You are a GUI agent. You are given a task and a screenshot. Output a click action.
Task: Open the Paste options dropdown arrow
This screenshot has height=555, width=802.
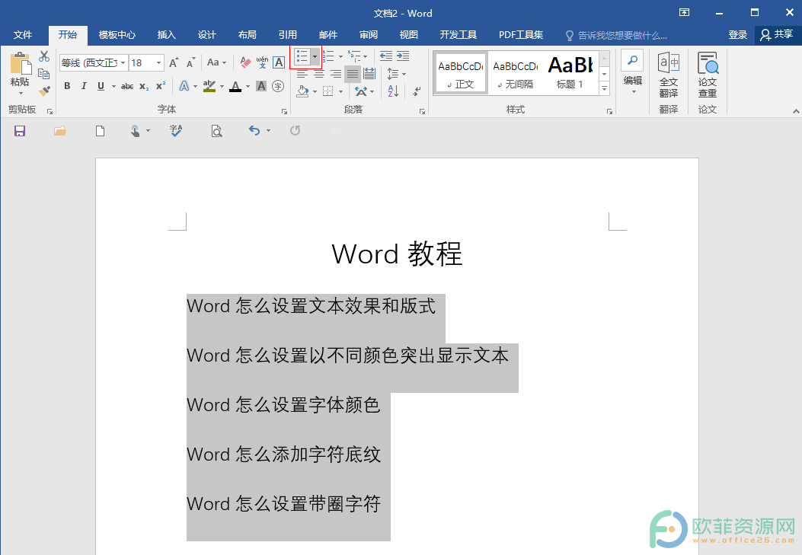tap(21, 93)
